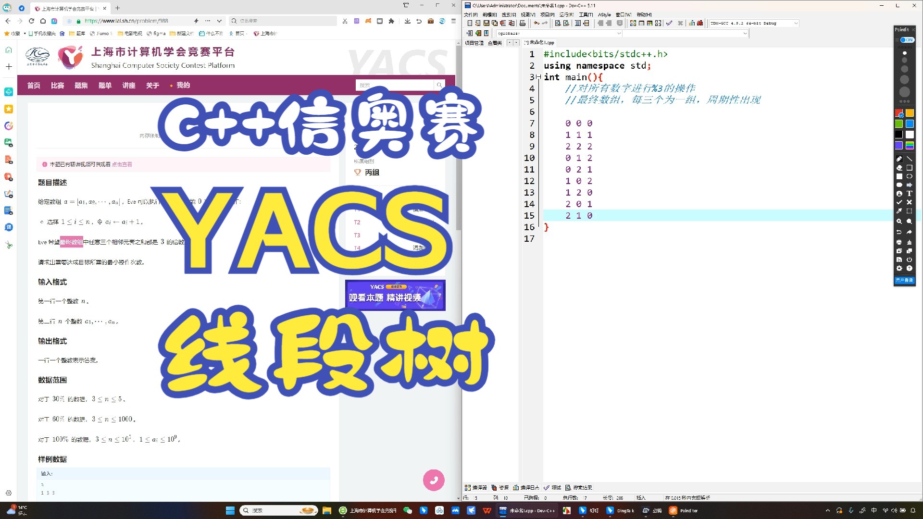This screenshot has width=923, height=519.
Task: Collapse the main() fold marker on line 3
Action: coord(538,77)
